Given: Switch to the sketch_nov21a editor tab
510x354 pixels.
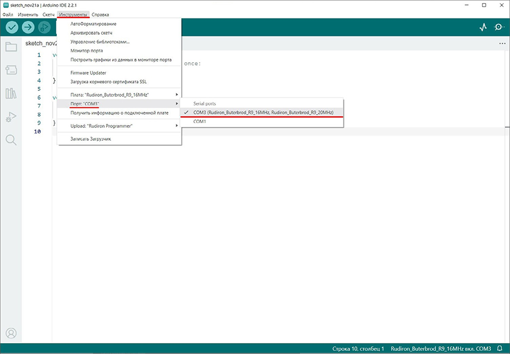Looking at the screenshot, I should [x=40, y=44].
